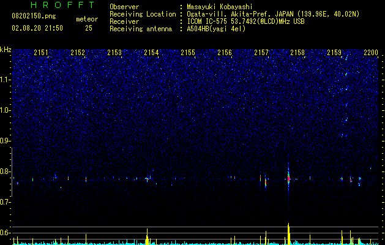
Task: Click the date stamp 02.08.20 21:50
Action: point(37,28)
